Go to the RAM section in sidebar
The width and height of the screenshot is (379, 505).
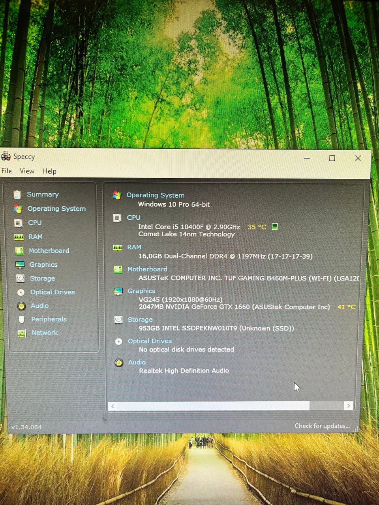click(35, 237)
